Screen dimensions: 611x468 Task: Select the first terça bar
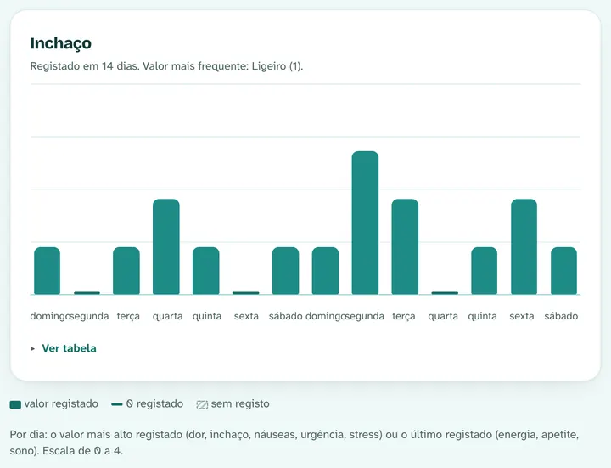pyautogui.click(x=126, y=271)
